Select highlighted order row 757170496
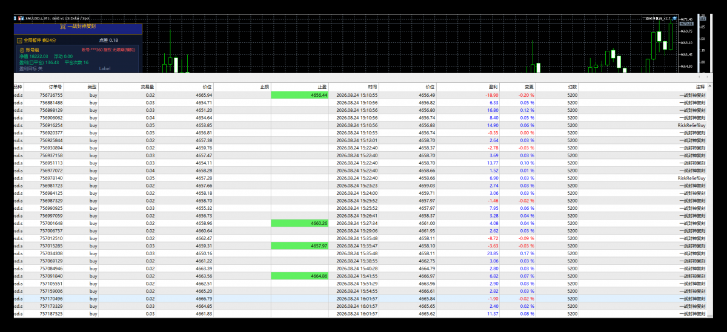The height and width of the screenshot is (332, 727). point(361,299)
